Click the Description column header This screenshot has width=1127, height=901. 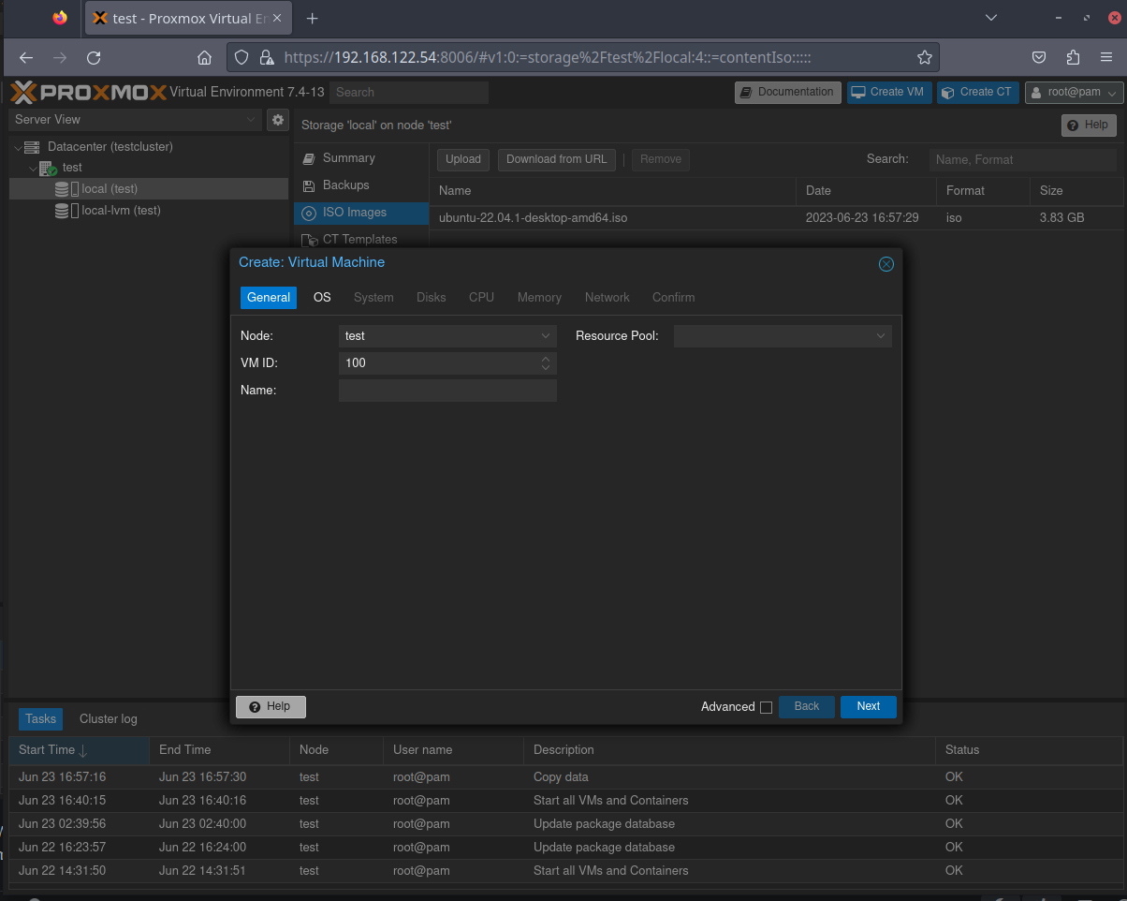coord(729,750)
